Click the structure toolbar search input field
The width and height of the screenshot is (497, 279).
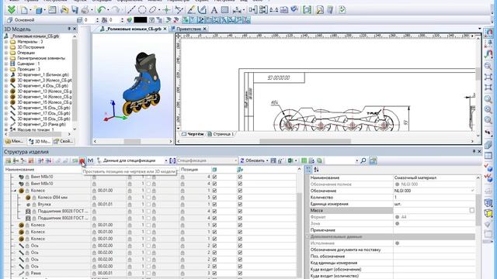[x=341, y=160]
